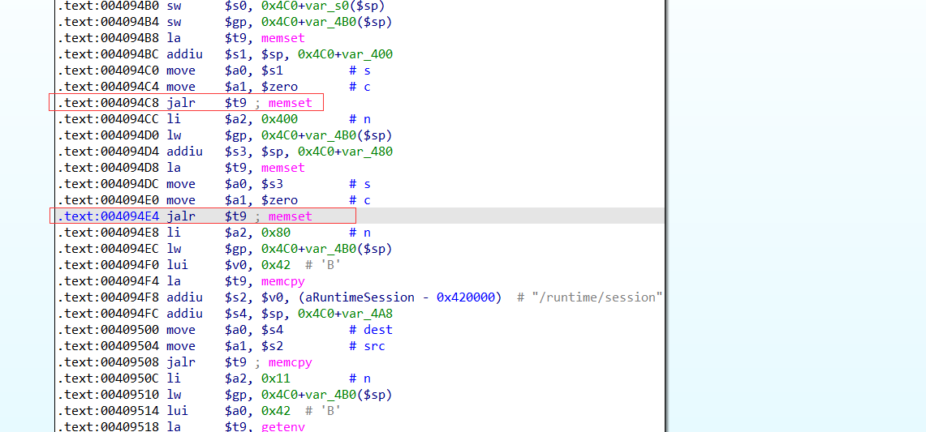
Task: Click the "/runtime/session" string comment
Action: [597, 297]
